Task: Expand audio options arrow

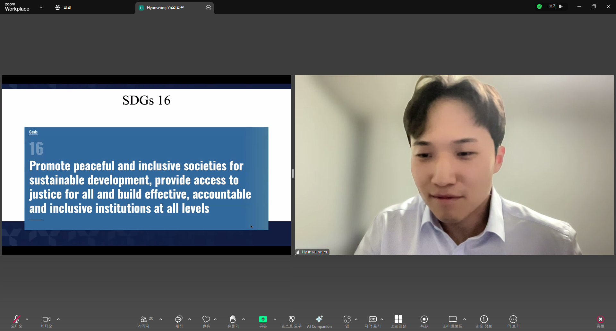Action: [27, 319]
